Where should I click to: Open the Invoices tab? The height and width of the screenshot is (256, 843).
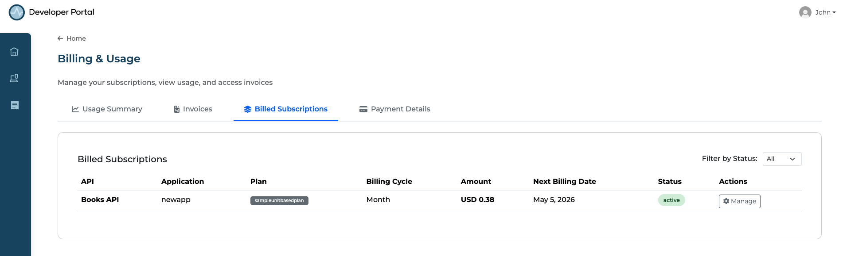197,109
